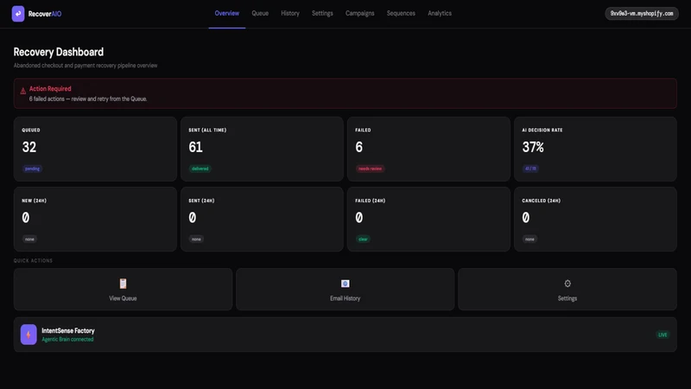This screenshot has height=389, width=691.
Task: Click the Recovery Dashboard heading
Action: click(x=59, y=52)
